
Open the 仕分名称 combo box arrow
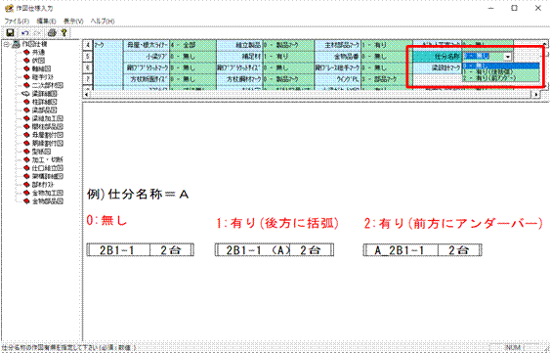pos(507,57)
